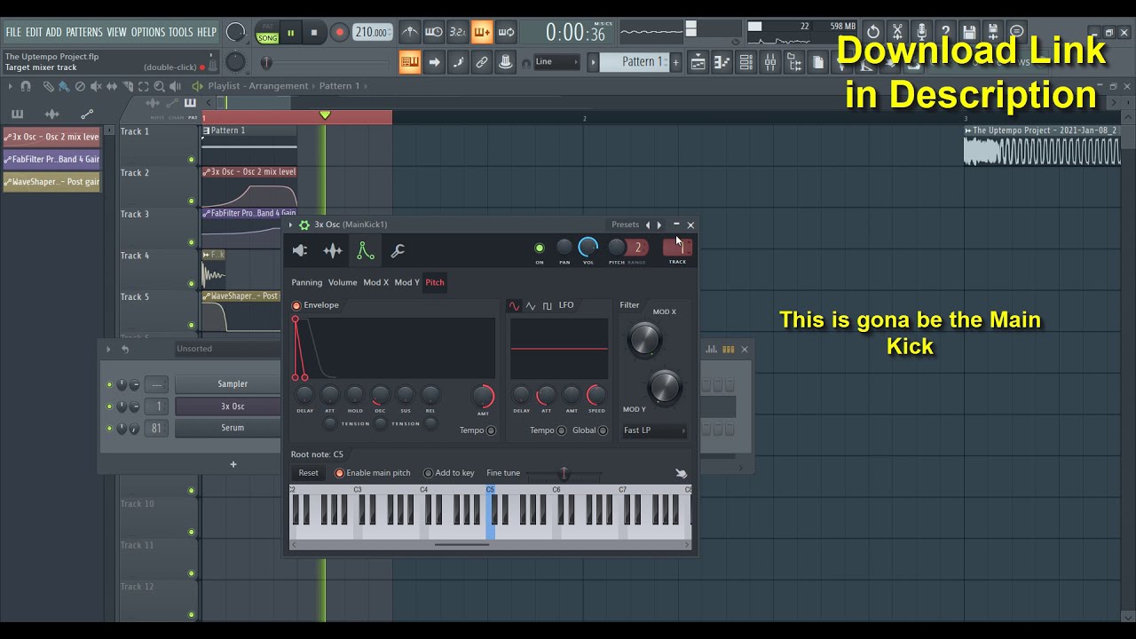Open 3x Osc plugin menu arrow

pos(291,225)
